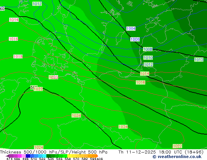Click the light pink legend swatch
The height and width of the screenshot is (160, 207).
24,156
